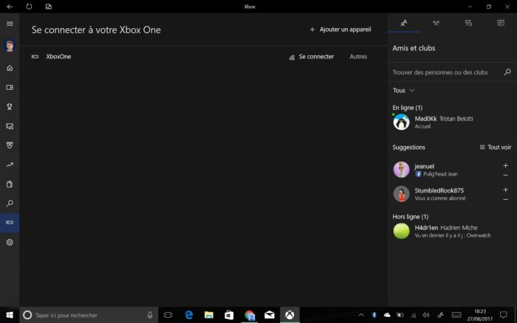The height and width of the screenshot is (323, 517).
Task: Switch to the Parties tab
Action: 436,24
